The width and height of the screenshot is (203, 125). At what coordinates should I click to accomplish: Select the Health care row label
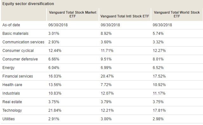(x=12, y=85)
